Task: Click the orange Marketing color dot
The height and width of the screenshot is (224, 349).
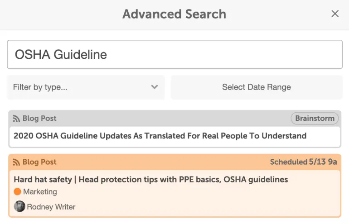Action: (x=17, y=191)
